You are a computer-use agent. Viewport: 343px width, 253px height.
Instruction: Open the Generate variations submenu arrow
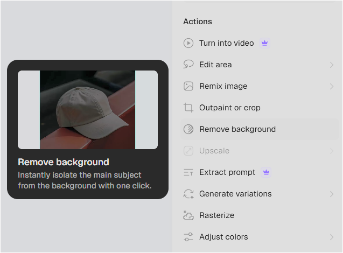tap(332, 194)
